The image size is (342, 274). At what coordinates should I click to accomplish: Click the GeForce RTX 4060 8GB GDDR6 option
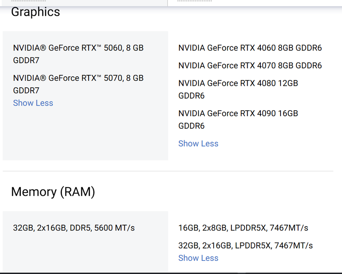[250, 48]
